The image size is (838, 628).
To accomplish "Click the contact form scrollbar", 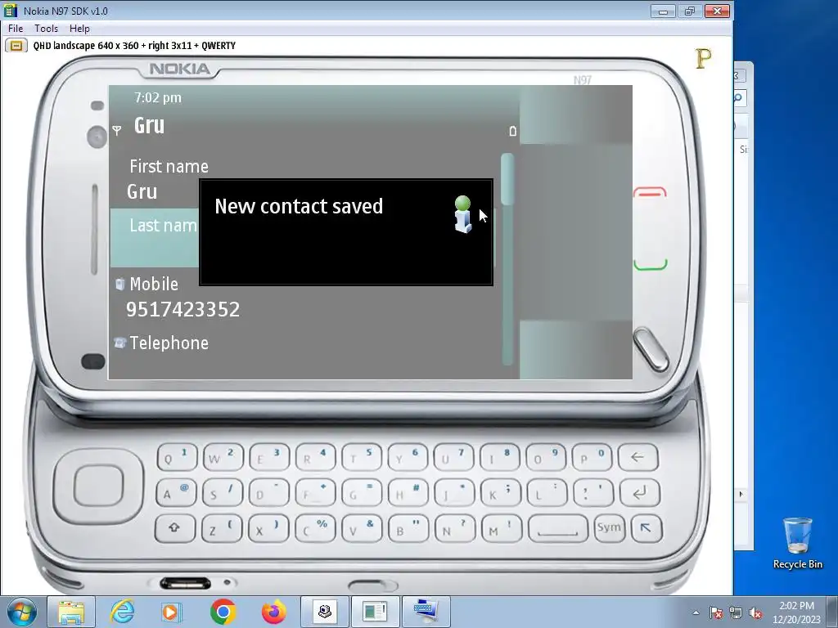I will click(x=507, y=259).
